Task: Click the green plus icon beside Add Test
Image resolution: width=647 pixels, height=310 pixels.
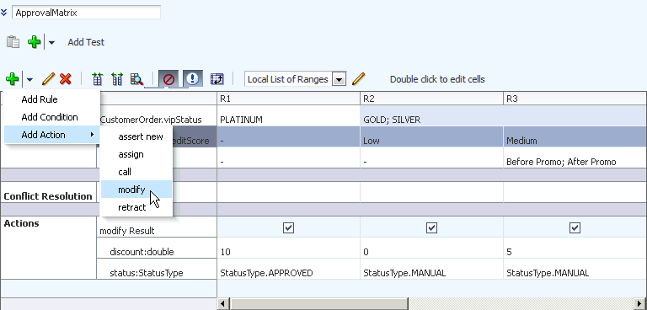Action: click(34, 42)
